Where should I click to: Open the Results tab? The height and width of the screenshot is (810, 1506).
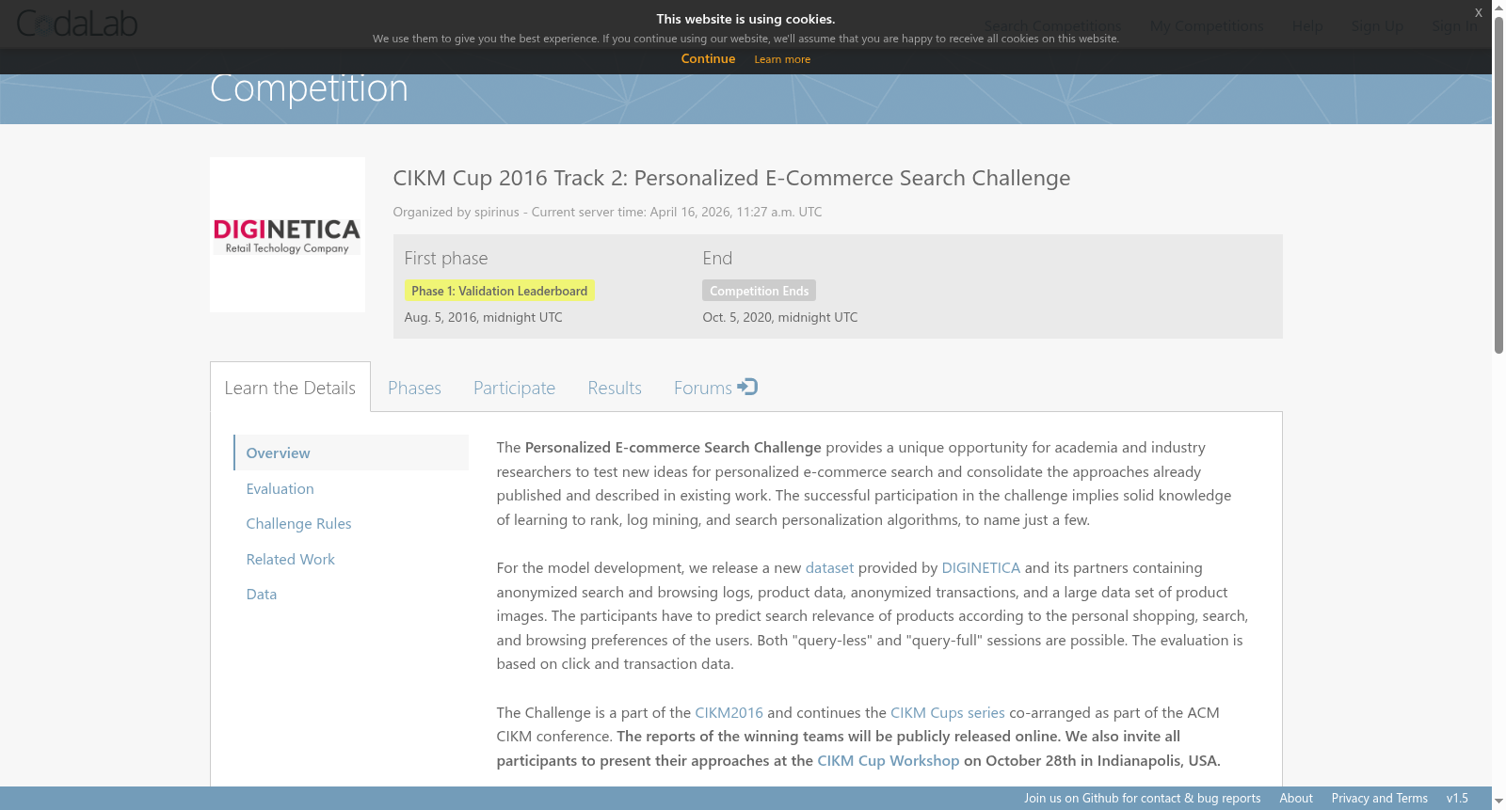pos(615,388)
